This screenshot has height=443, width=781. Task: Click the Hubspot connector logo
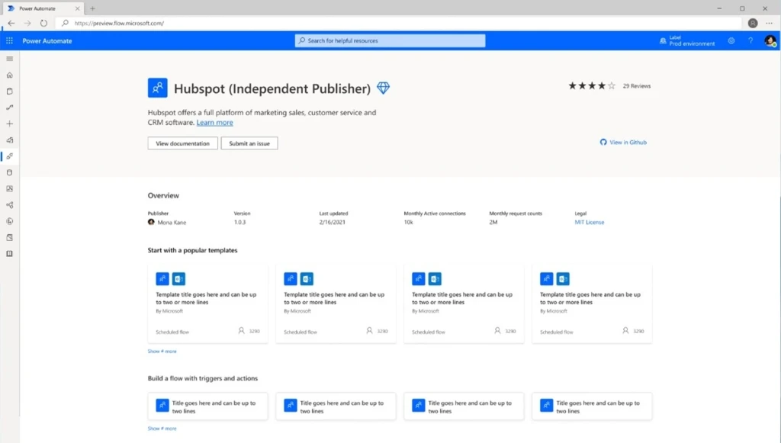tap(157, 87)
